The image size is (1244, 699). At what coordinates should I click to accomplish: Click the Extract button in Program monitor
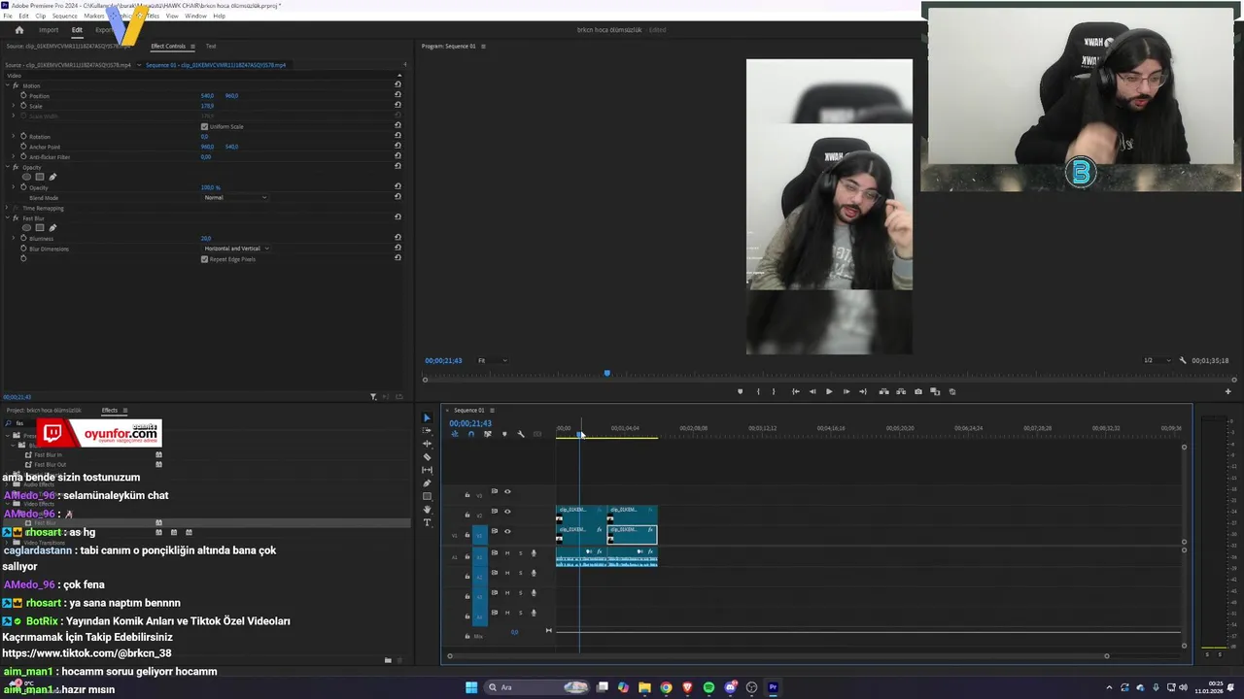[x=901, y=391]
